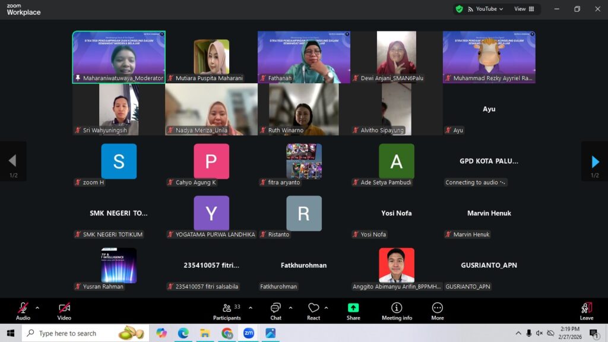Expand the Participants options chevron
608x342 pixels.
coord(250,308)
